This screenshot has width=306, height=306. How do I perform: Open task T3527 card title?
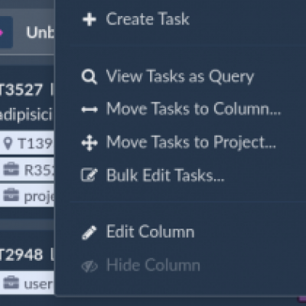click(x=21, y=90)
